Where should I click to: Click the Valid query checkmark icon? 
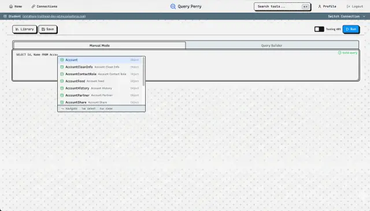[x=339, y=53]
